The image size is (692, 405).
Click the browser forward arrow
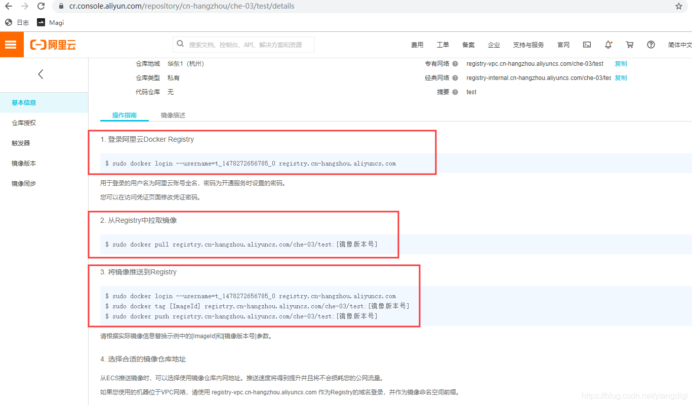(25, 6)
